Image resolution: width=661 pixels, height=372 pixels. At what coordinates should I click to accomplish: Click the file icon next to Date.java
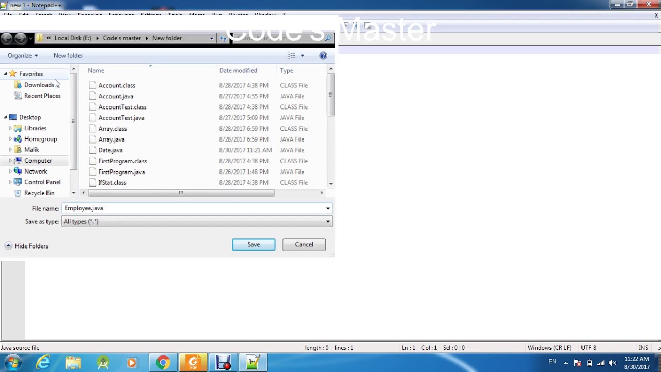92,150
